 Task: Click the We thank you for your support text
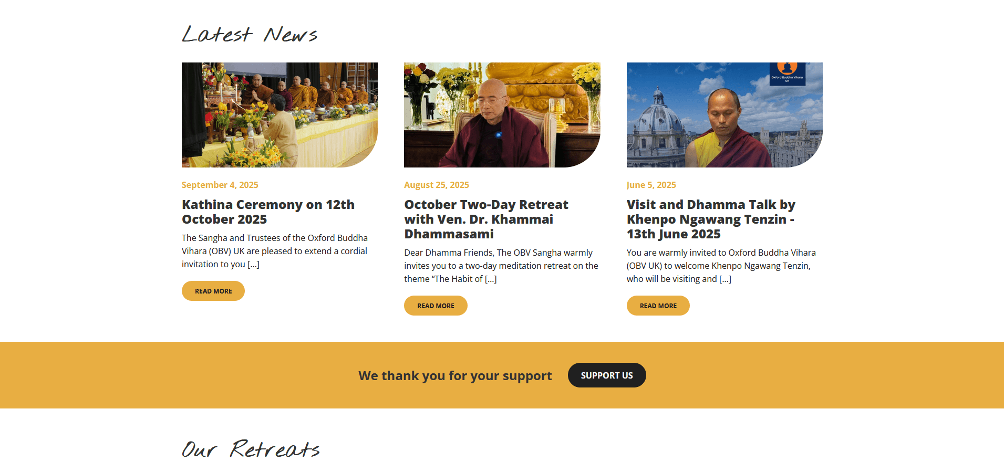(x=455, y=376)
